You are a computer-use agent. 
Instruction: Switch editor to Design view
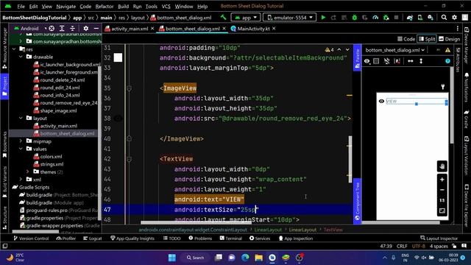click(450, 39)
